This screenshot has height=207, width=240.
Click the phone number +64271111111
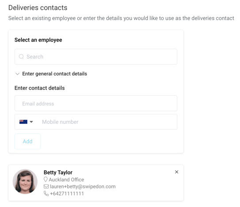pos(67,194)
